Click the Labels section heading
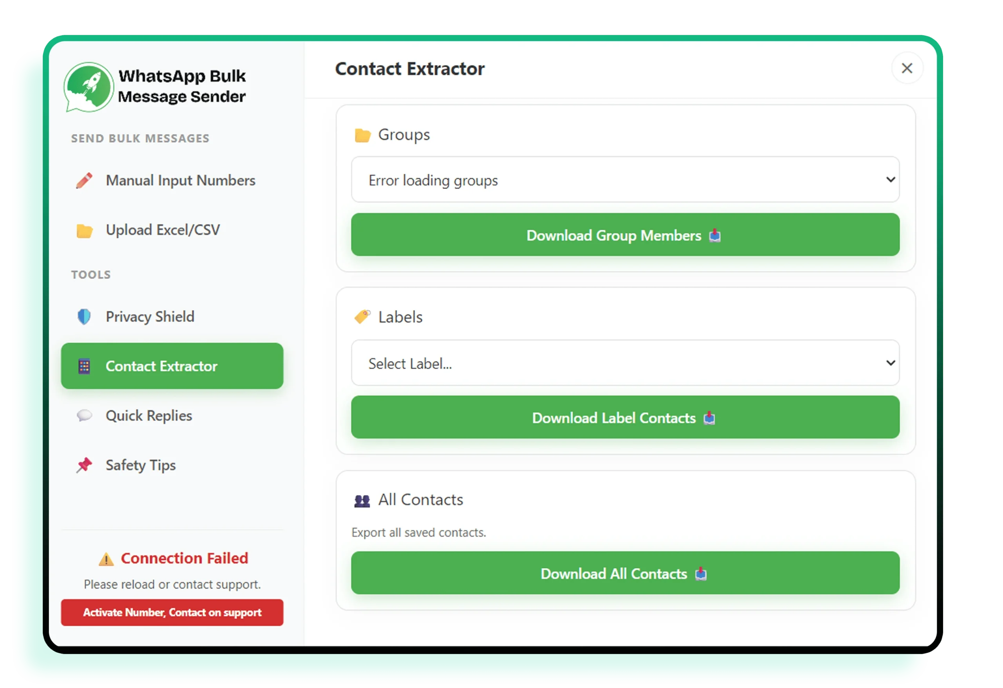This screenshot has height=688, width=1003. click(400, 318)
